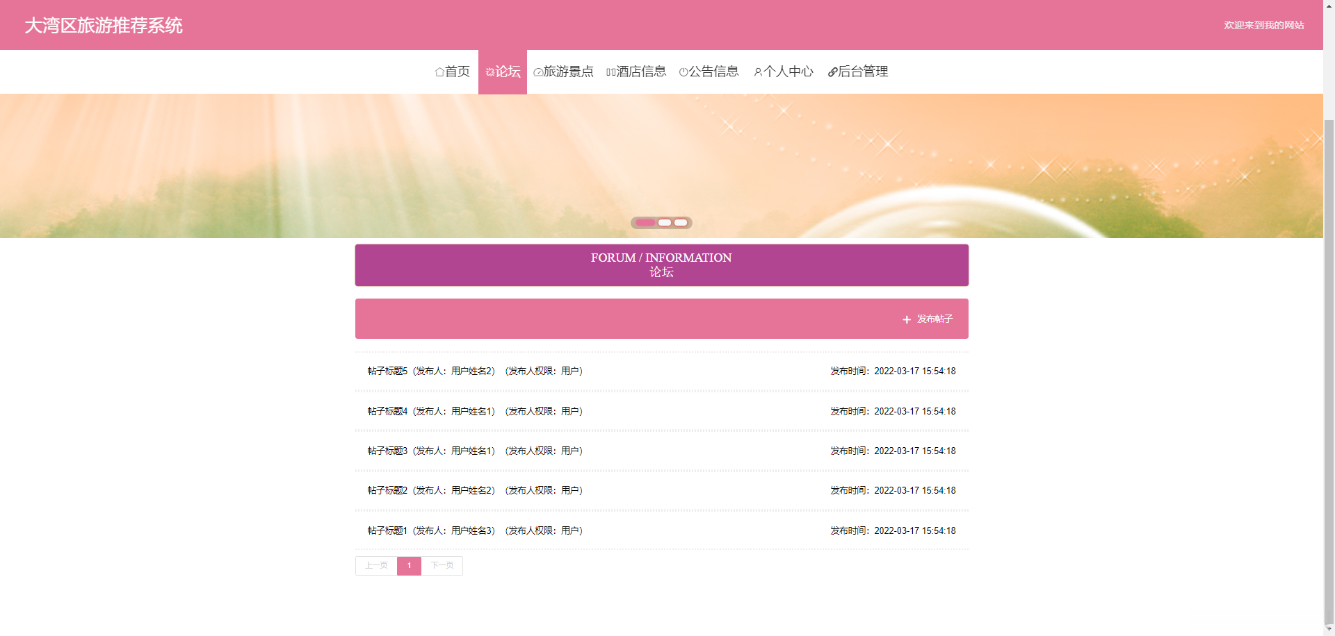The height and width of the screenshot is (636, 1335).
Task: Click the icon beside 旅游景点
Action: (538, 72)
